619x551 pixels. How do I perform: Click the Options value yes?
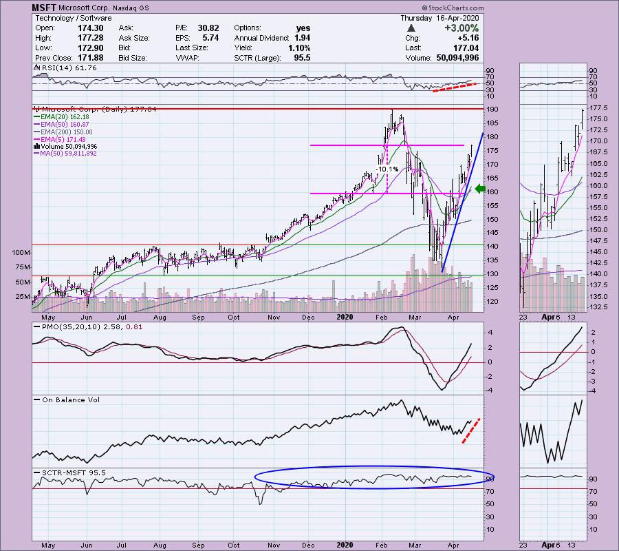point(303,28)
